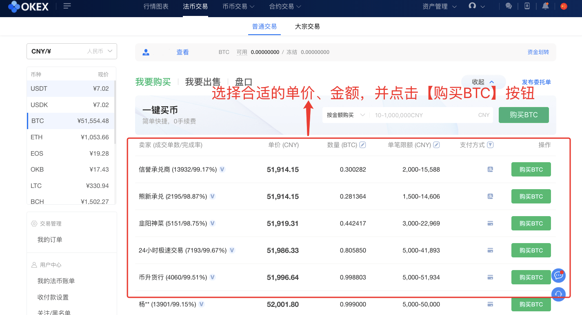Select the 法币交易 menu item
The width and height of the screenshot is (582, 315).
(x=195, y=6)
